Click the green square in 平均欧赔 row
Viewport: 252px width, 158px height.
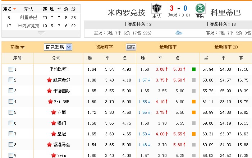pyautogui.click(x=194, y=69)
